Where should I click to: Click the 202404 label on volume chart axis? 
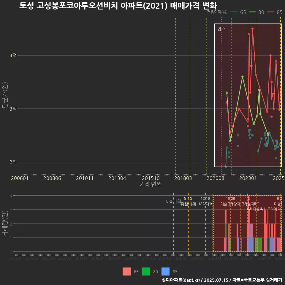(265, 258)
